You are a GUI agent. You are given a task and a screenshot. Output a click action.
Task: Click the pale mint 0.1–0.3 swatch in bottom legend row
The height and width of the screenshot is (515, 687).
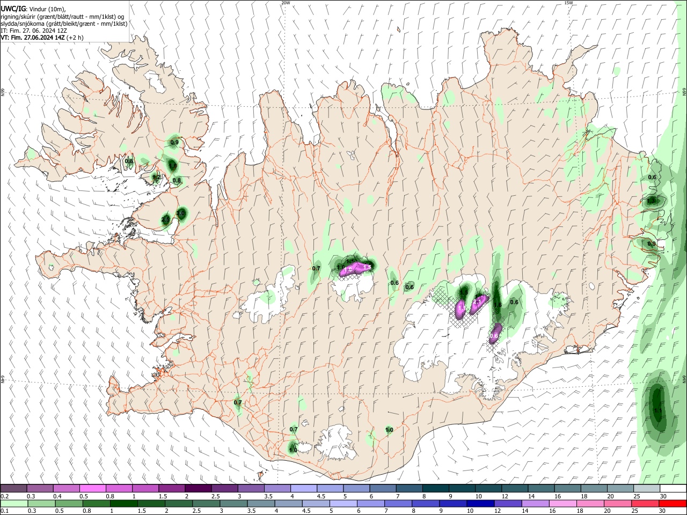(13, 504)
